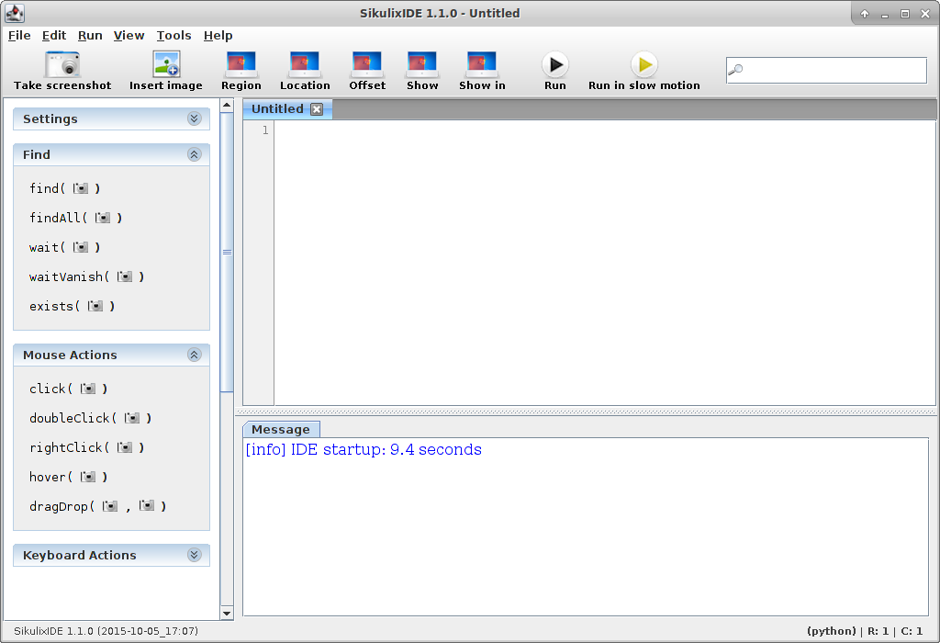Click the Insert image toolbar icon

pyautogui.click(x=166, y=65)
